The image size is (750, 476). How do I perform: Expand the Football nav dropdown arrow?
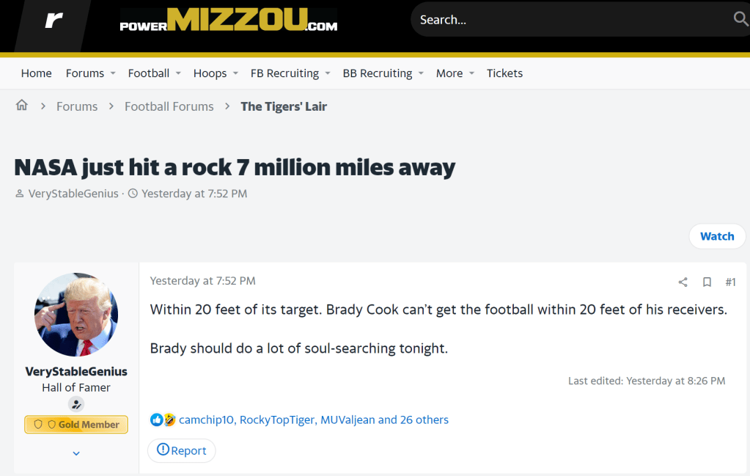[178, 73]
